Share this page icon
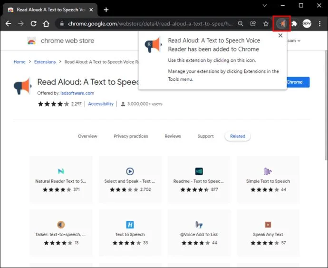 point(253,23)
